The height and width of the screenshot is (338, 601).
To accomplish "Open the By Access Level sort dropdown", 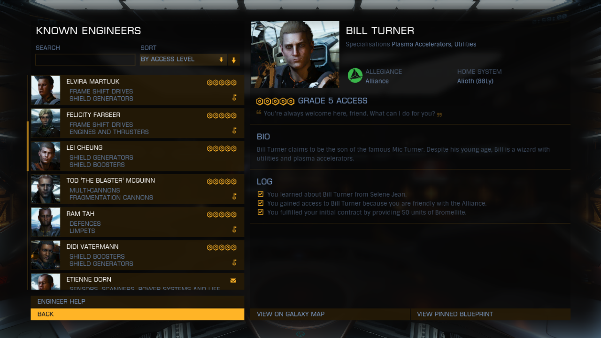I will 183,60.
